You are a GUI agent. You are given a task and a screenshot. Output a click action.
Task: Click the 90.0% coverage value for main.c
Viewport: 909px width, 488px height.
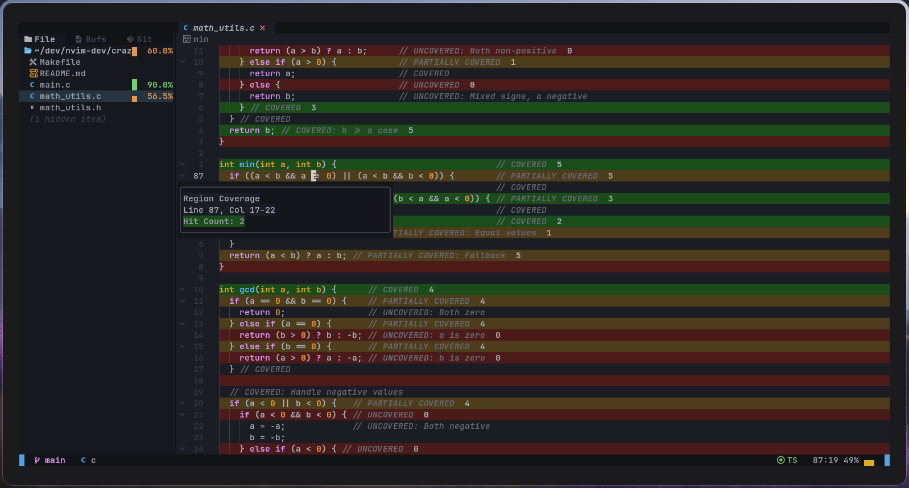point(160,85)
